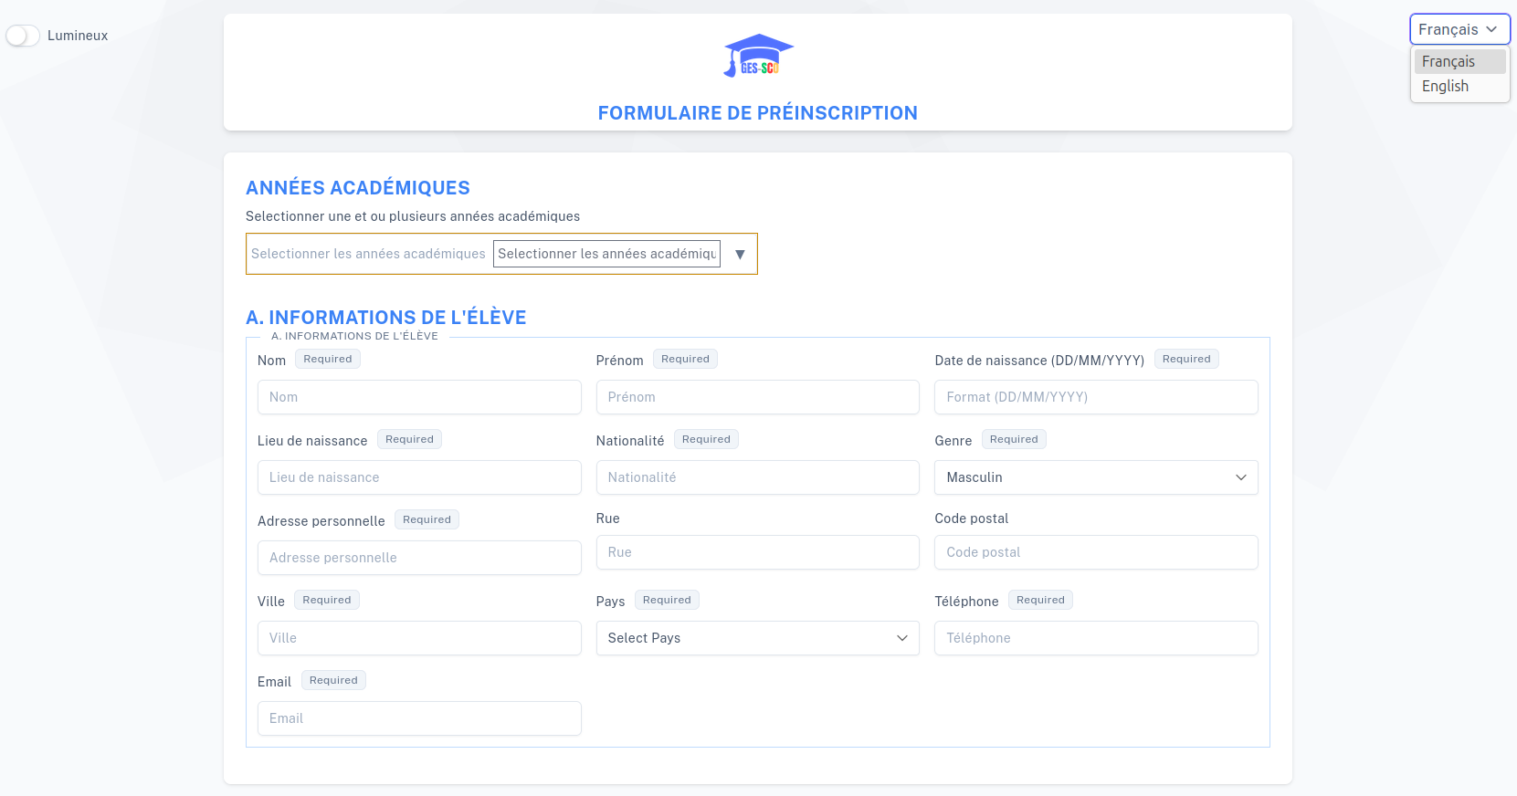The width and height of the screenshot is (1517, 796).
Task: Focus the Ville input field
Action: 419,638
